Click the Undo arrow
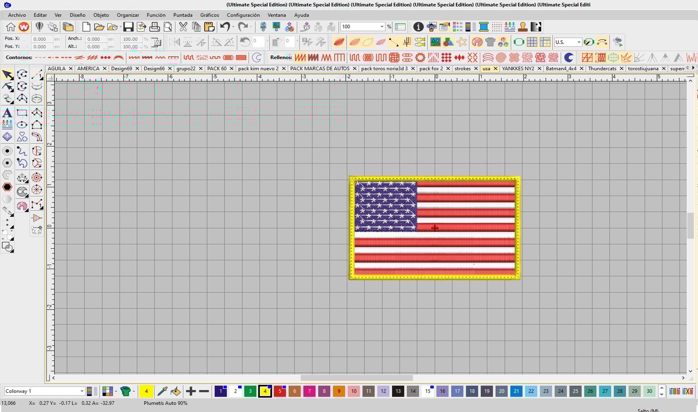Image resolution: width=698 pixels, height=412 pixels. click(x=225, y=27)
